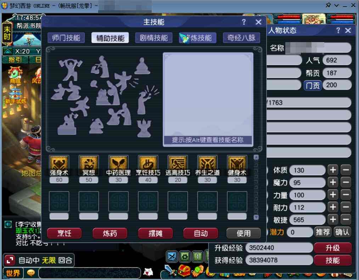359x280 pixels.
Task: Click the 升级 level-up button
Action: [x=333, y=248]
